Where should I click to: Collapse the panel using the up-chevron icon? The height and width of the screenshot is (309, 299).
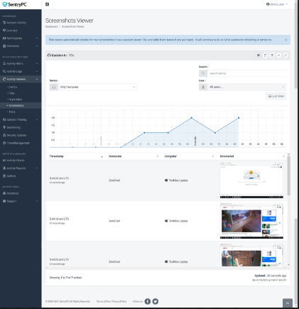(x=279, y=55)
